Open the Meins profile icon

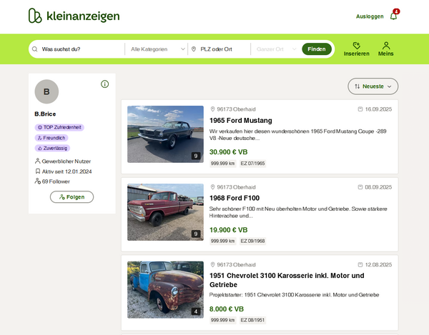point(386,45)
